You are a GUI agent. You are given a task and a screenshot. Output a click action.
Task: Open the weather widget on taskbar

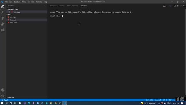[x=149, y=103]
